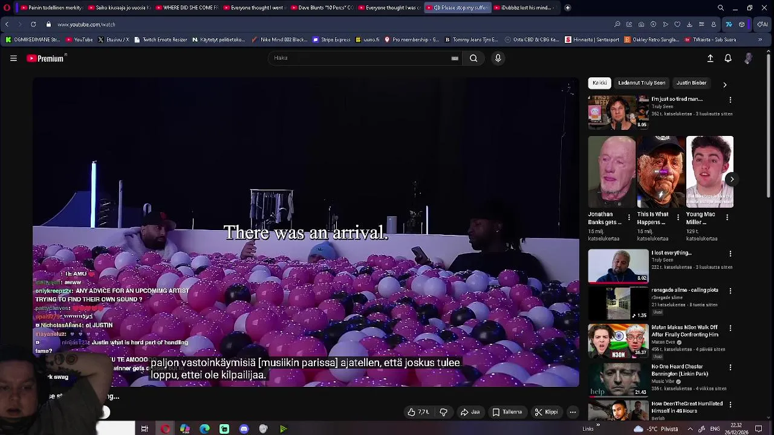Open the Twitch Emote Resizer bookmark
774x435 pixels.
[160, 39]
